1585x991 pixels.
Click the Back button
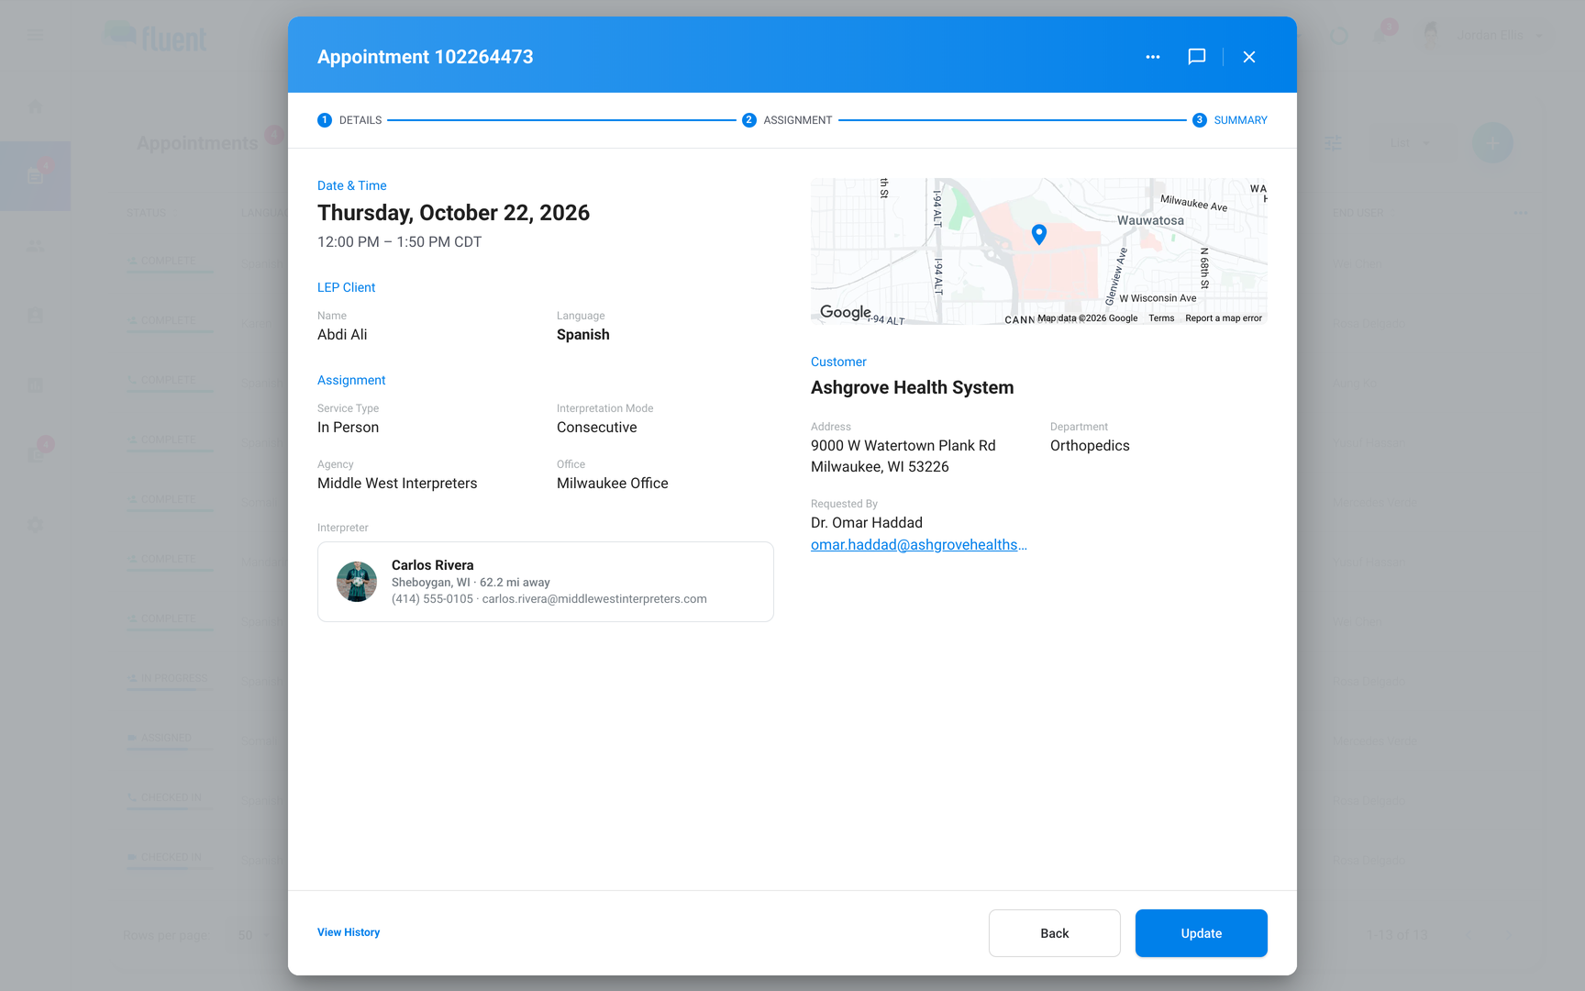point(1055,933)
